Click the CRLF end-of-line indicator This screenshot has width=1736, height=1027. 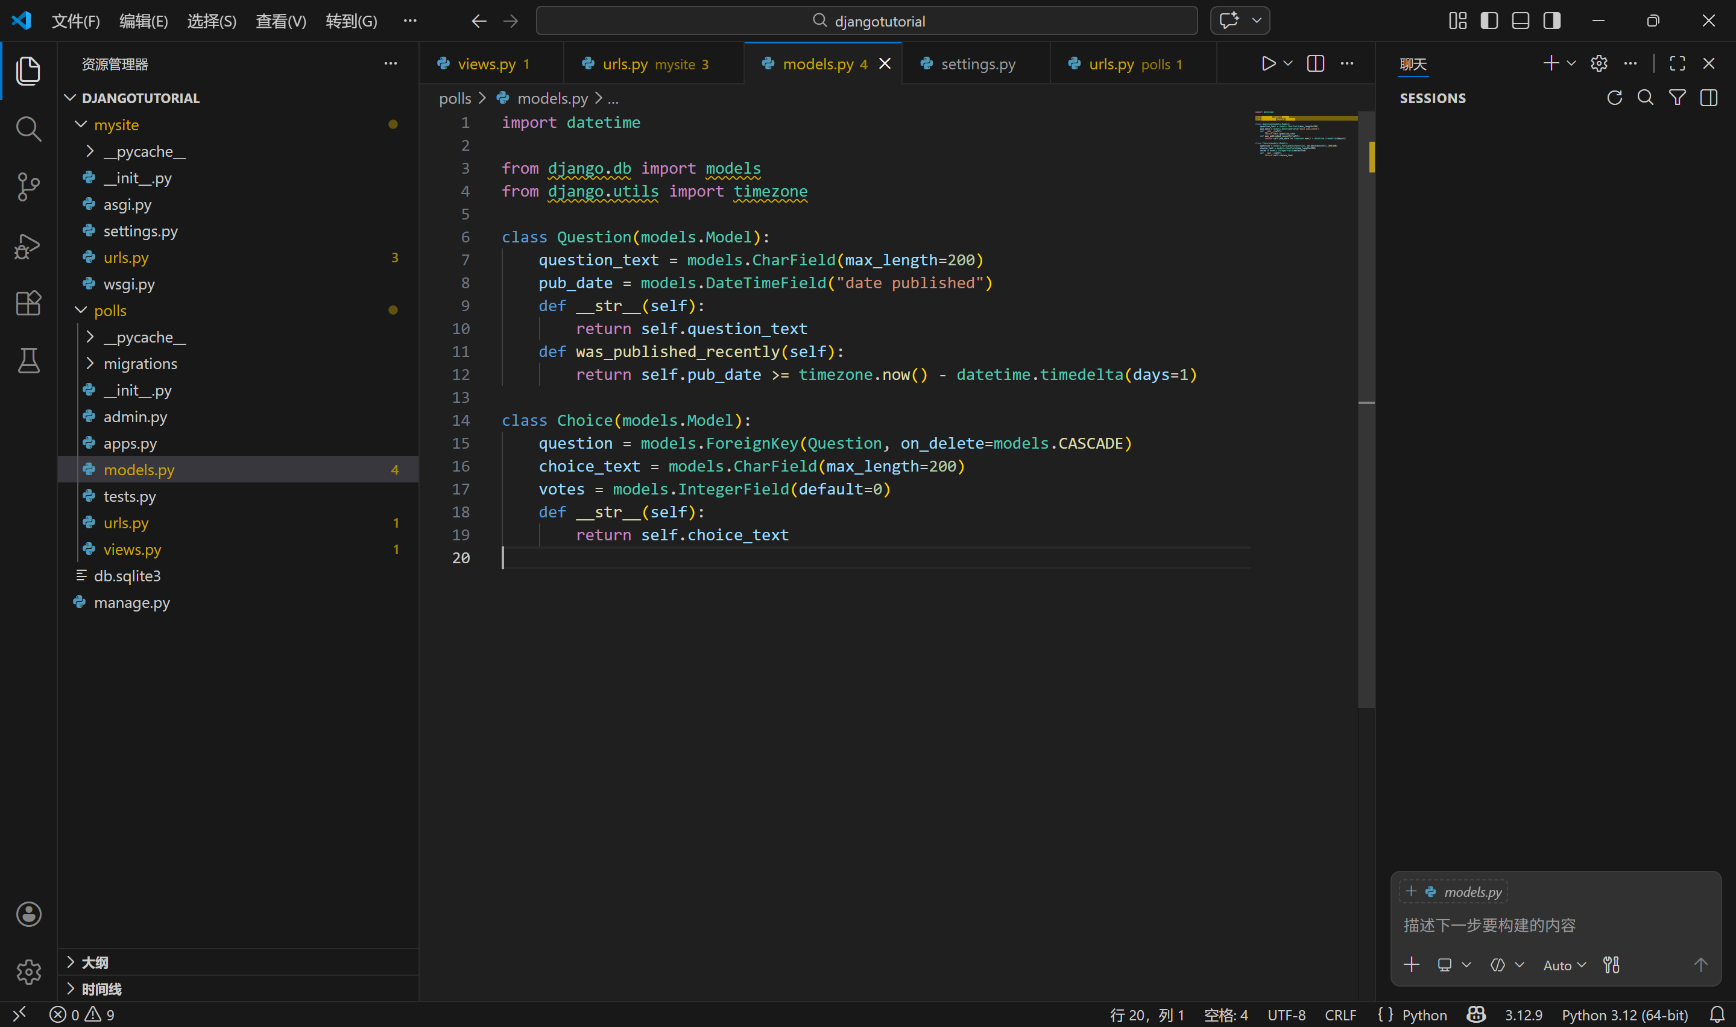pos(1340,1014)
